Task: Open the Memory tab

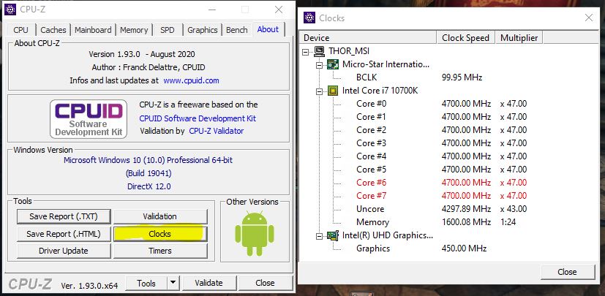Action: point(134,30)
